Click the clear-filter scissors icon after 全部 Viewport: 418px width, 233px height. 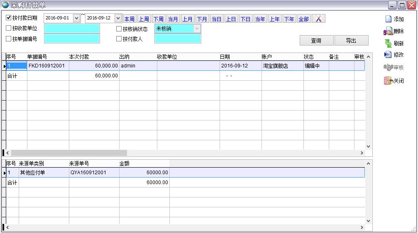click(318, 19)
